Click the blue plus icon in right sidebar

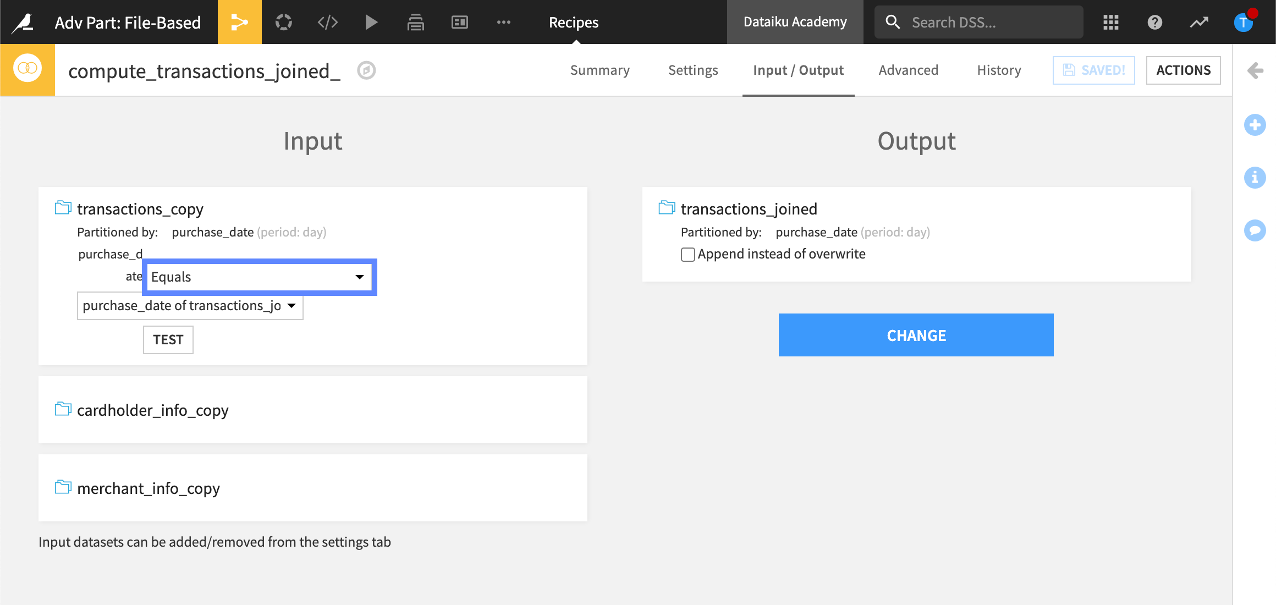1255,125
